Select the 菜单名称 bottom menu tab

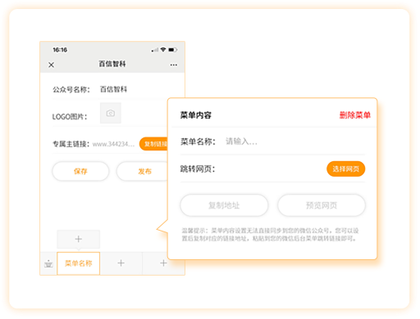click(x=79, y=263)
